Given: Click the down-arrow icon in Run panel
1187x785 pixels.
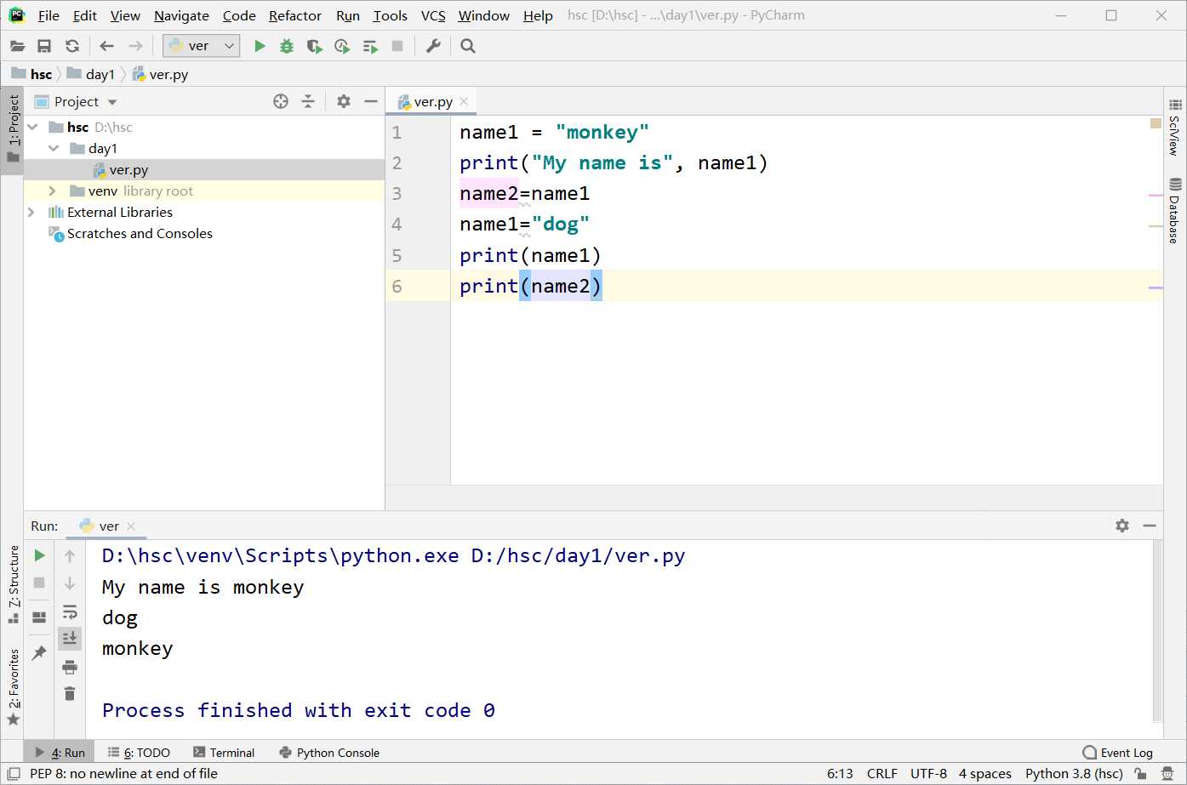Looking at the screenshot, I should [70, 583].
